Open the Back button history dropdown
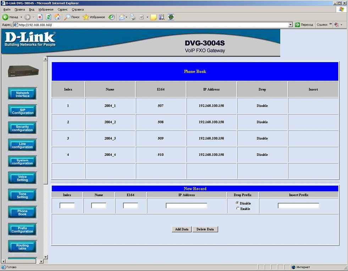348x271 pixels. [21, 17]
